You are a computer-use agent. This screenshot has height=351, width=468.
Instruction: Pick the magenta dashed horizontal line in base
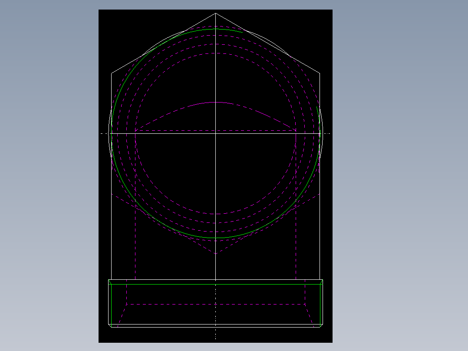215,305
